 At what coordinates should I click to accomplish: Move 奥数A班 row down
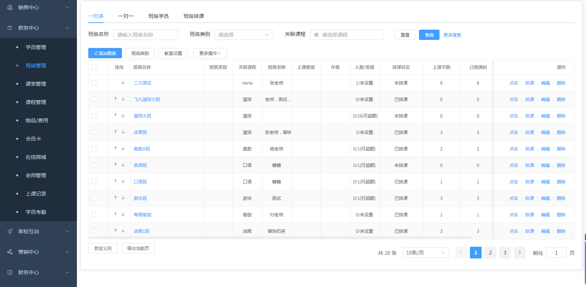click(123, 149)
